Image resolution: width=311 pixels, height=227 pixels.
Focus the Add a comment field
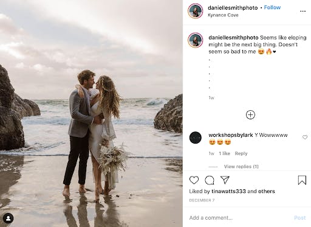[239, 218]
